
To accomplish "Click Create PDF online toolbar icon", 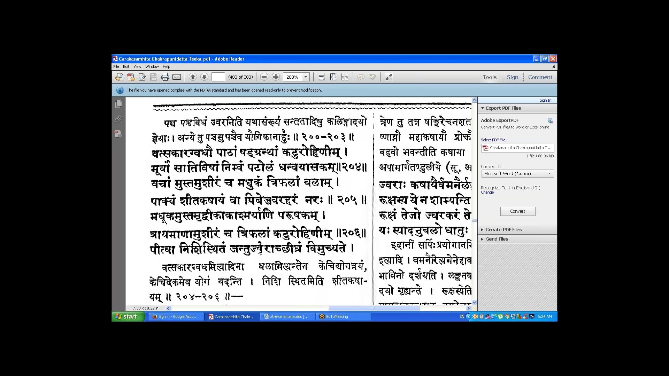I will [x=131, y=77].
